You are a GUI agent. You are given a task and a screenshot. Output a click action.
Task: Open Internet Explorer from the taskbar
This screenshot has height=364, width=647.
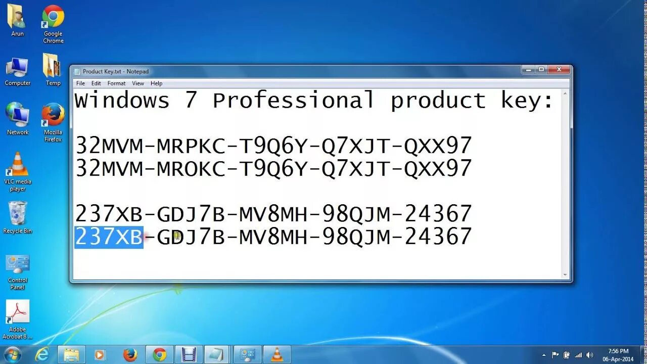click(x=42, y=355)
